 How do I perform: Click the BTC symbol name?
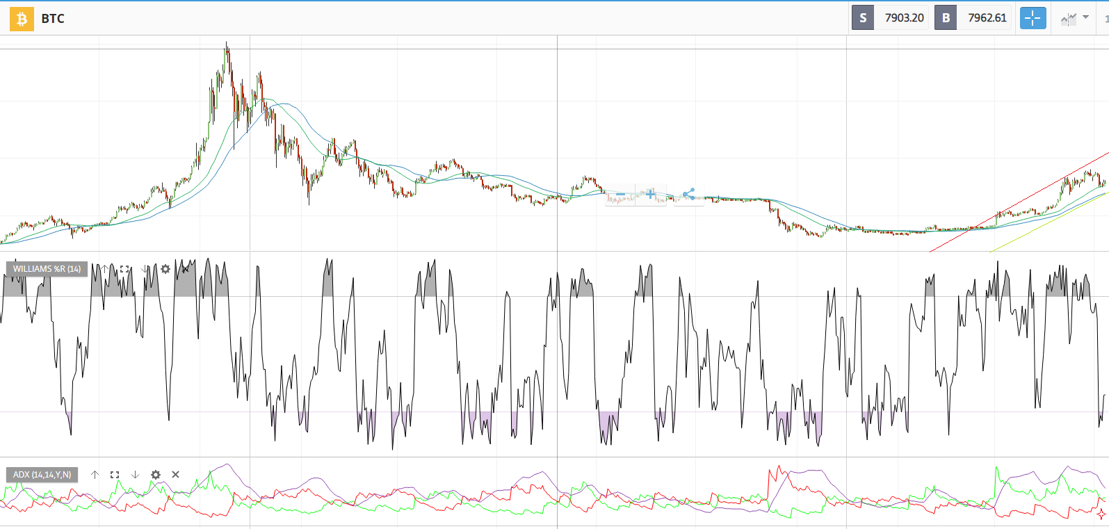[x=53, y=19]
